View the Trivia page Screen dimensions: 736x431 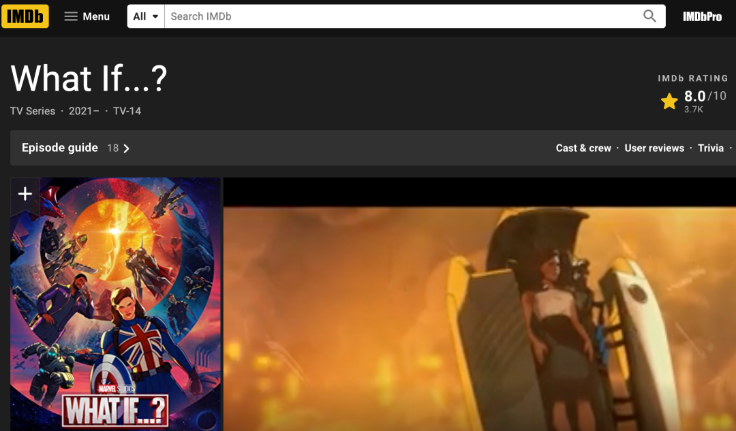(711, 148)
